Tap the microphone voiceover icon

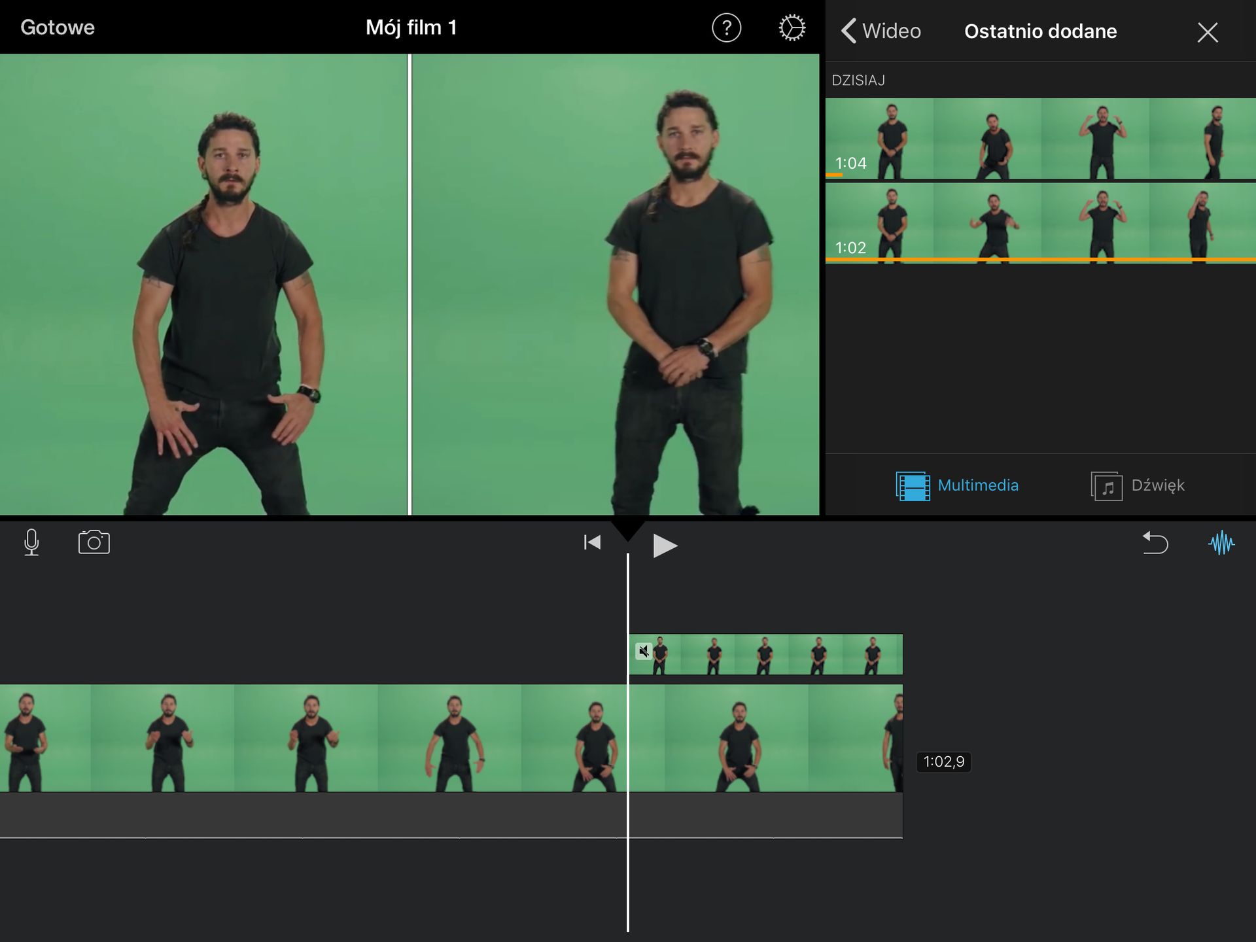pos(31,542)
